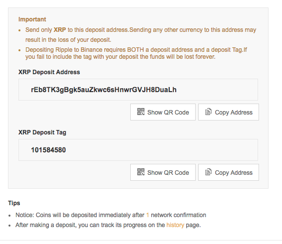Click the highlighted 1 confirmation number

[x=147, y=215]
